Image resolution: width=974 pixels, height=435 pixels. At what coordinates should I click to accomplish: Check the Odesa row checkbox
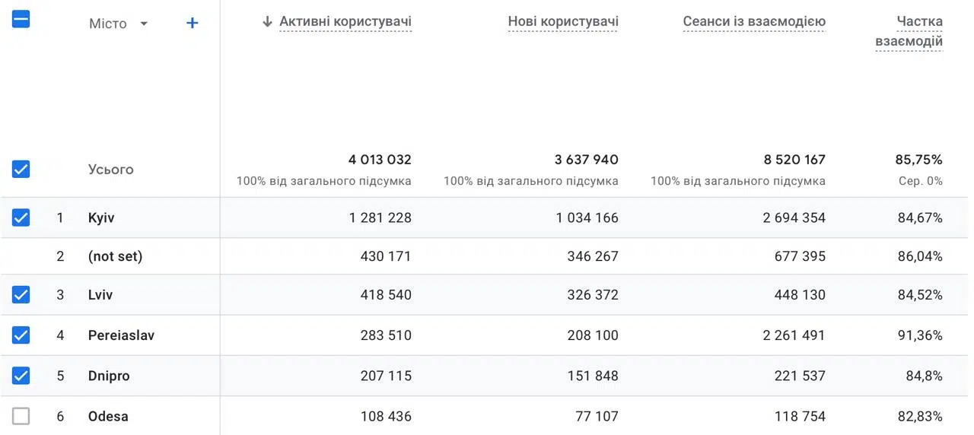click(21, 416)
